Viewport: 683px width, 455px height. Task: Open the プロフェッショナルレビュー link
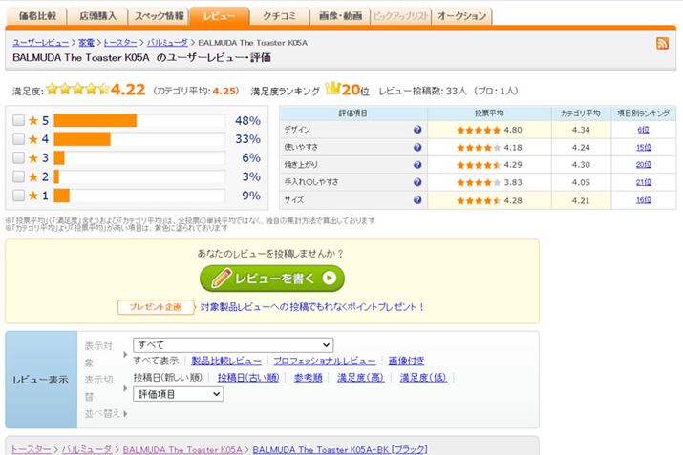click(x=324, y=361)
